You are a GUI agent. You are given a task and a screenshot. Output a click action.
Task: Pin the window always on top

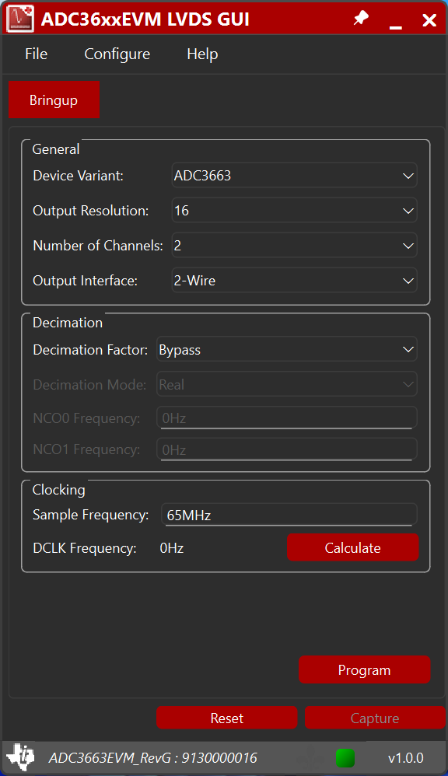click(x=360, y=18)
